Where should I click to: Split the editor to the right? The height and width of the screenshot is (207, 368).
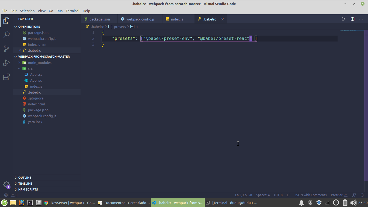[x=352, y=19]
